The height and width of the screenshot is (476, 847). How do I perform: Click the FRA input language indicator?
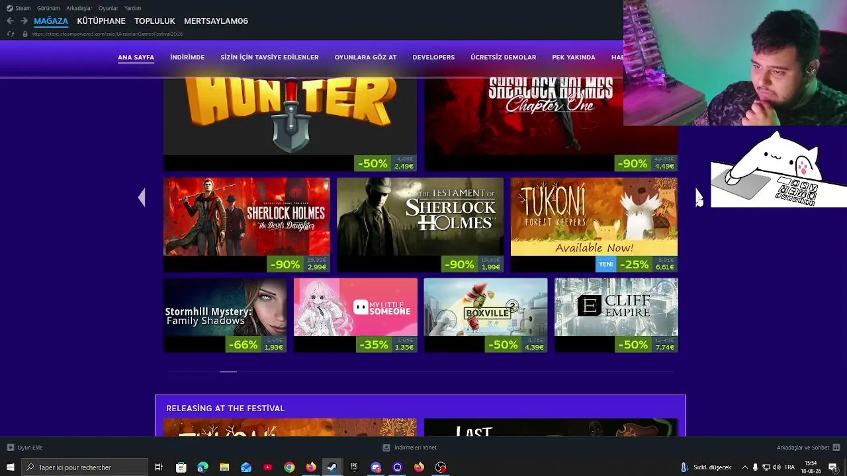pos(790,467)
